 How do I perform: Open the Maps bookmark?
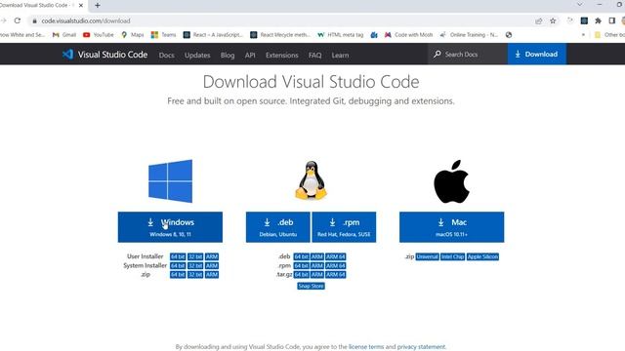133,35
